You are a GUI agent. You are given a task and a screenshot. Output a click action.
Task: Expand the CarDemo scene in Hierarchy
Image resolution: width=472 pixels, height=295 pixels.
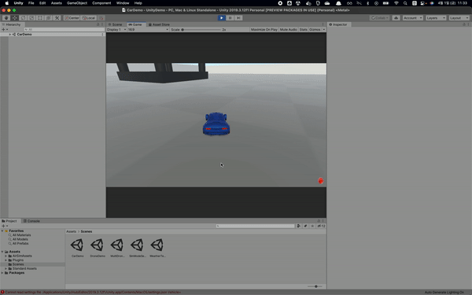pos(10,35)
